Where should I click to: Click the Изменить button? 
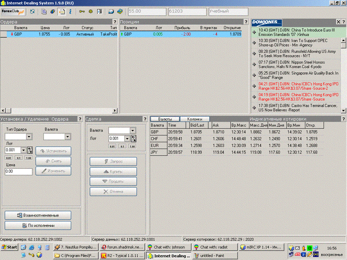[53, 171]
